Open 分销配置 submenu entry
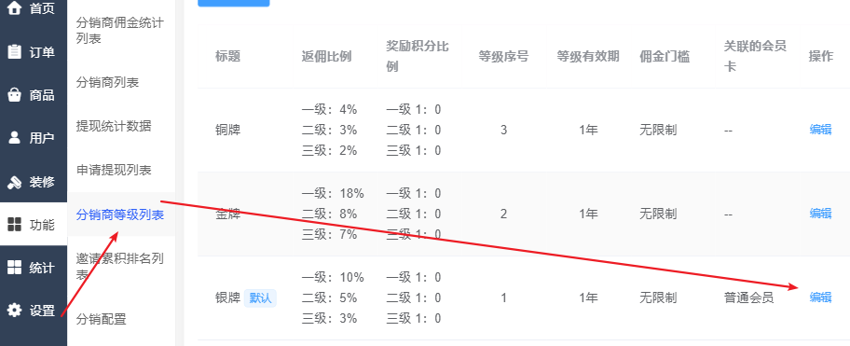The width and height of the screenshot is (850, 346). pyautogui.click(x=102, y=319)
